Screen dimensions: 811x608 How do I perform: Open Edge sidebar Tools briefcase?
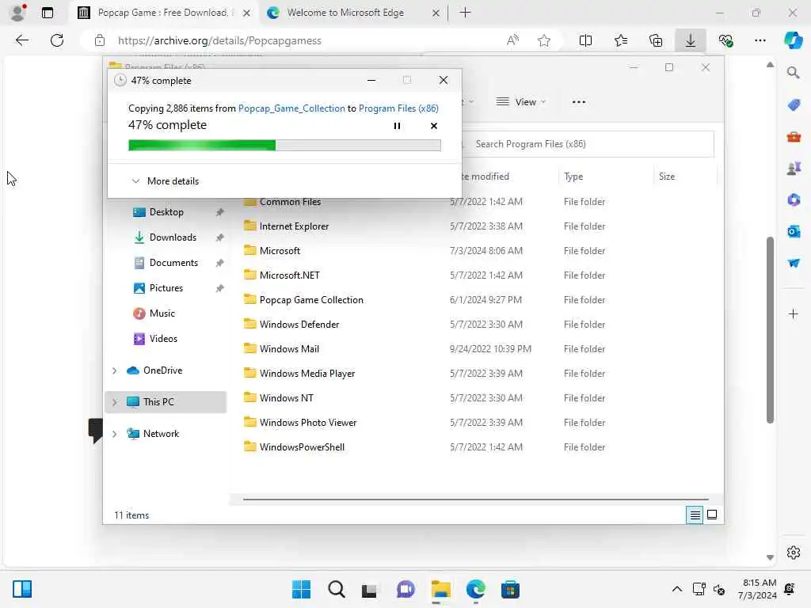click(794, 136)
